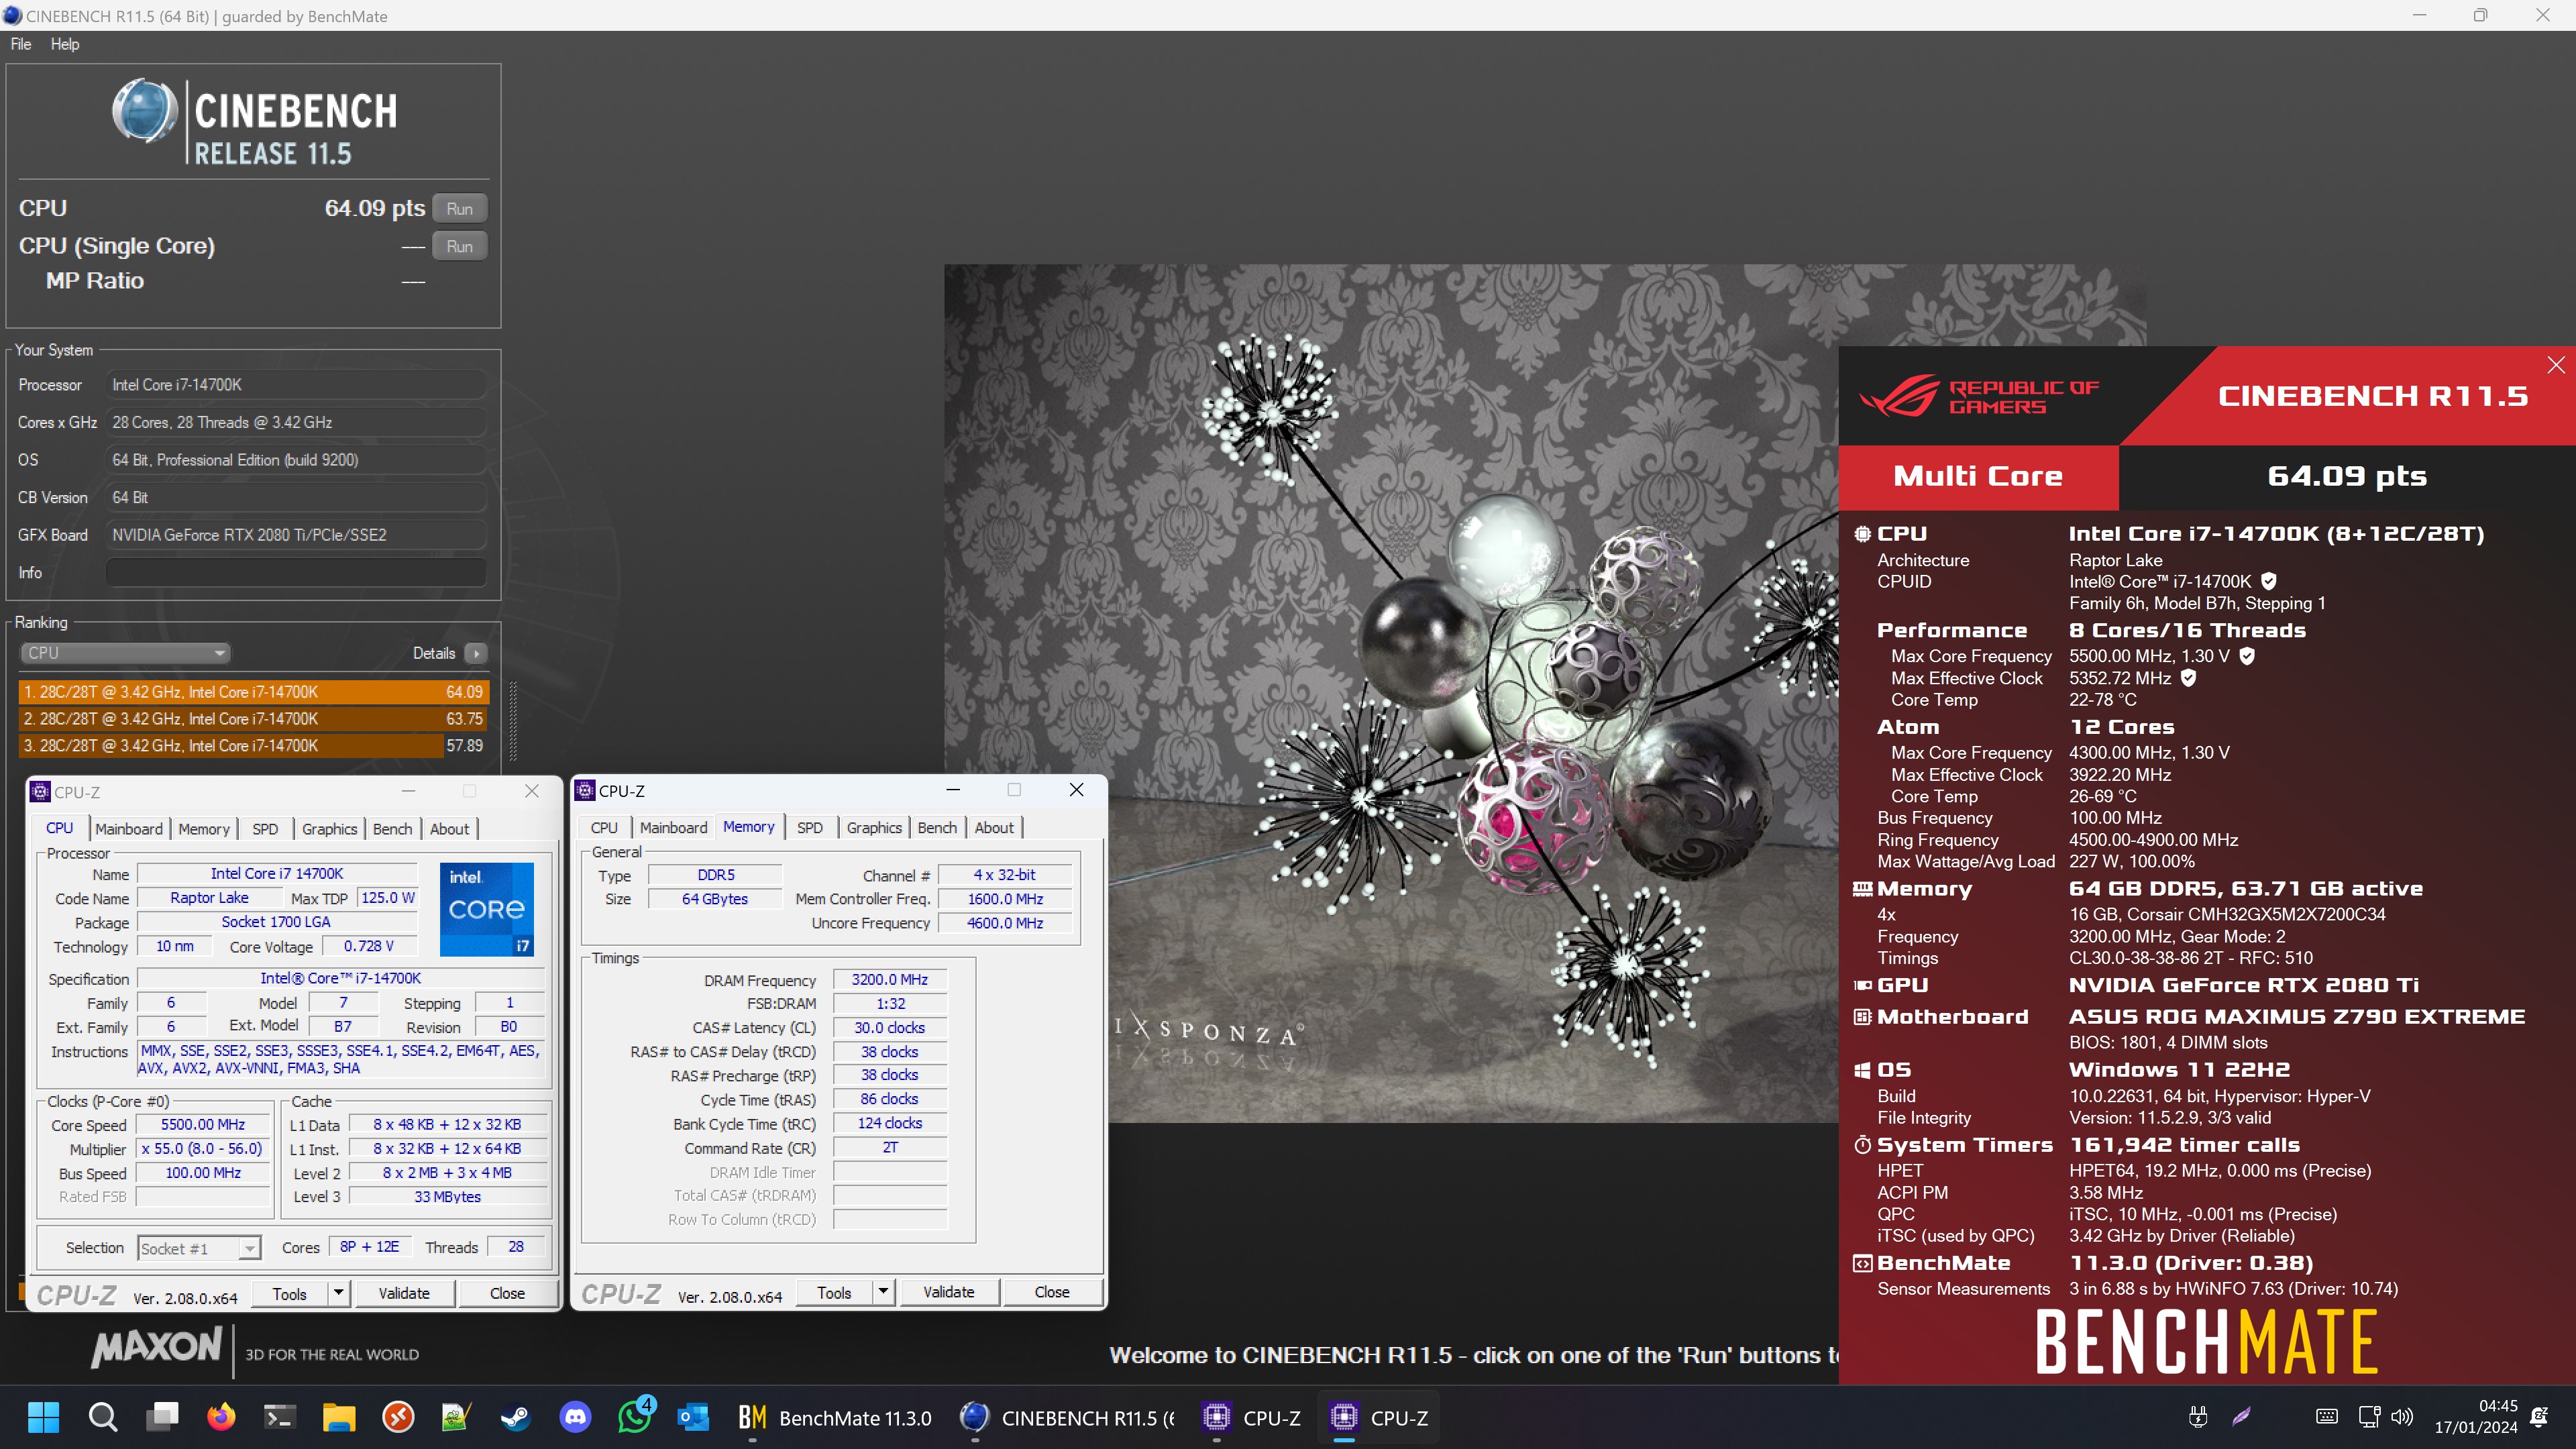The image size is (2576, 1449).
Task: Click the ranking Details arrow button
Action: click(476, 653)
